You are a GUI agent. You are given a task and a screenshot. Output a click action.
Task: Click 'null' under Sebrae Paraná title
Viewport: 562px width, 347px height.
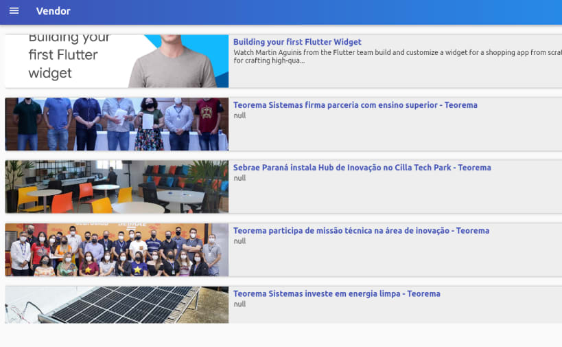[239, 178]
